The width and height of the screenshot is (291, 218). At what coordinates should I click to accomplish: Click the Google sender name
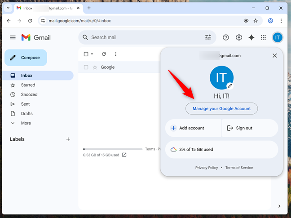108,67
